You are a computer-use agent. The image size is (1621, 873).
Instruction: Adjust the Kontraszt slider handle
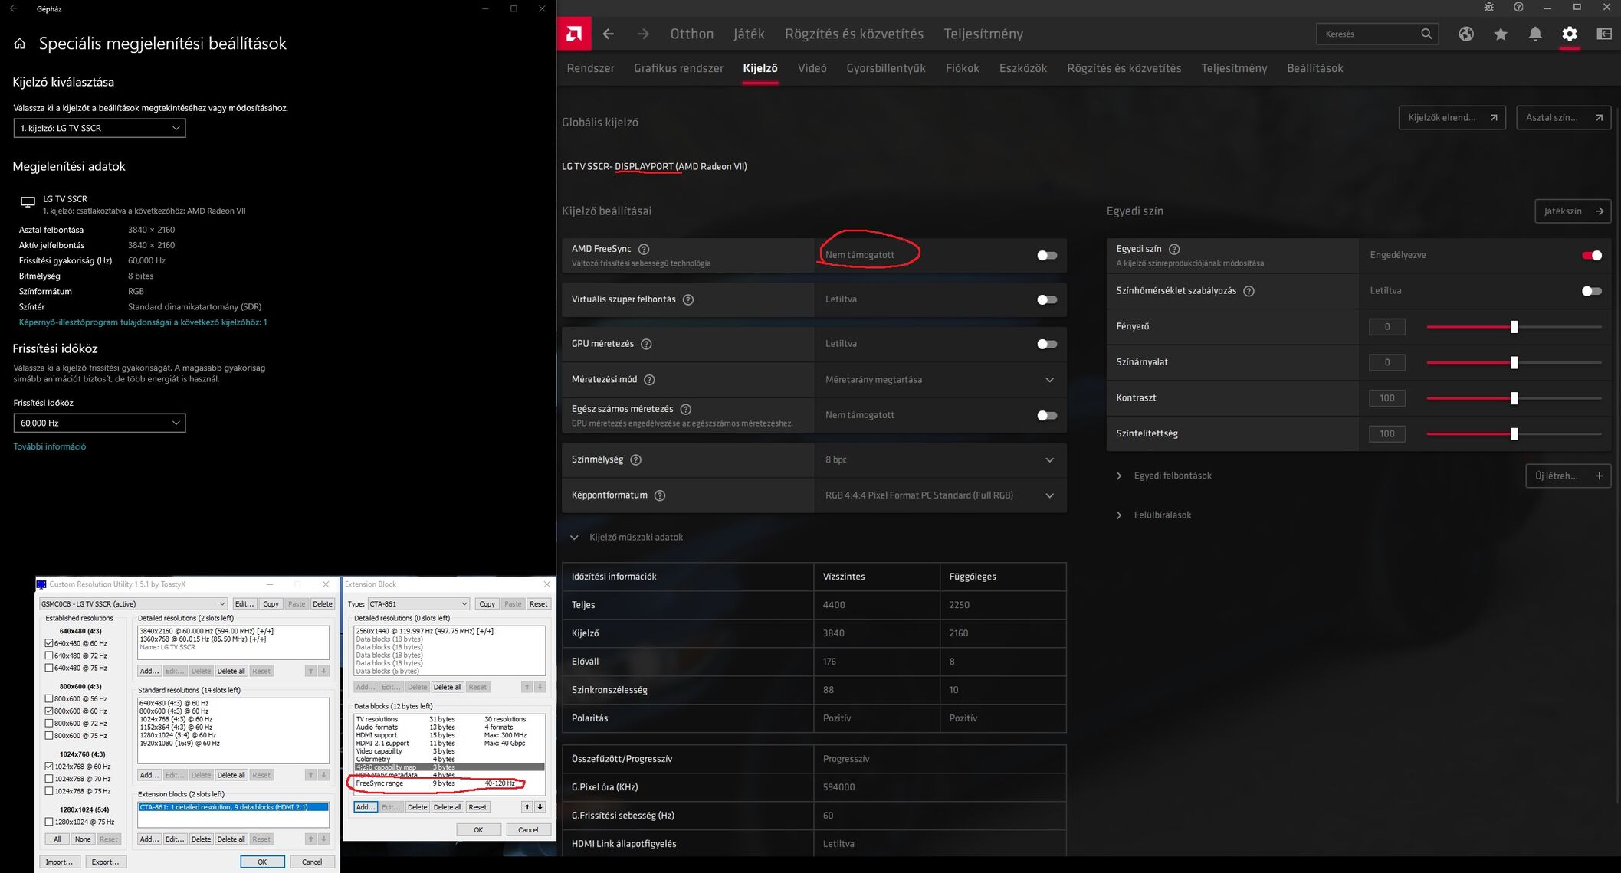1514,398
